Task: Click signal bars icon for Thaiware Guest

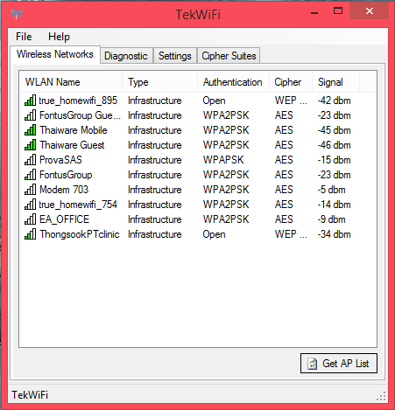Action: [x=30, y=145]
